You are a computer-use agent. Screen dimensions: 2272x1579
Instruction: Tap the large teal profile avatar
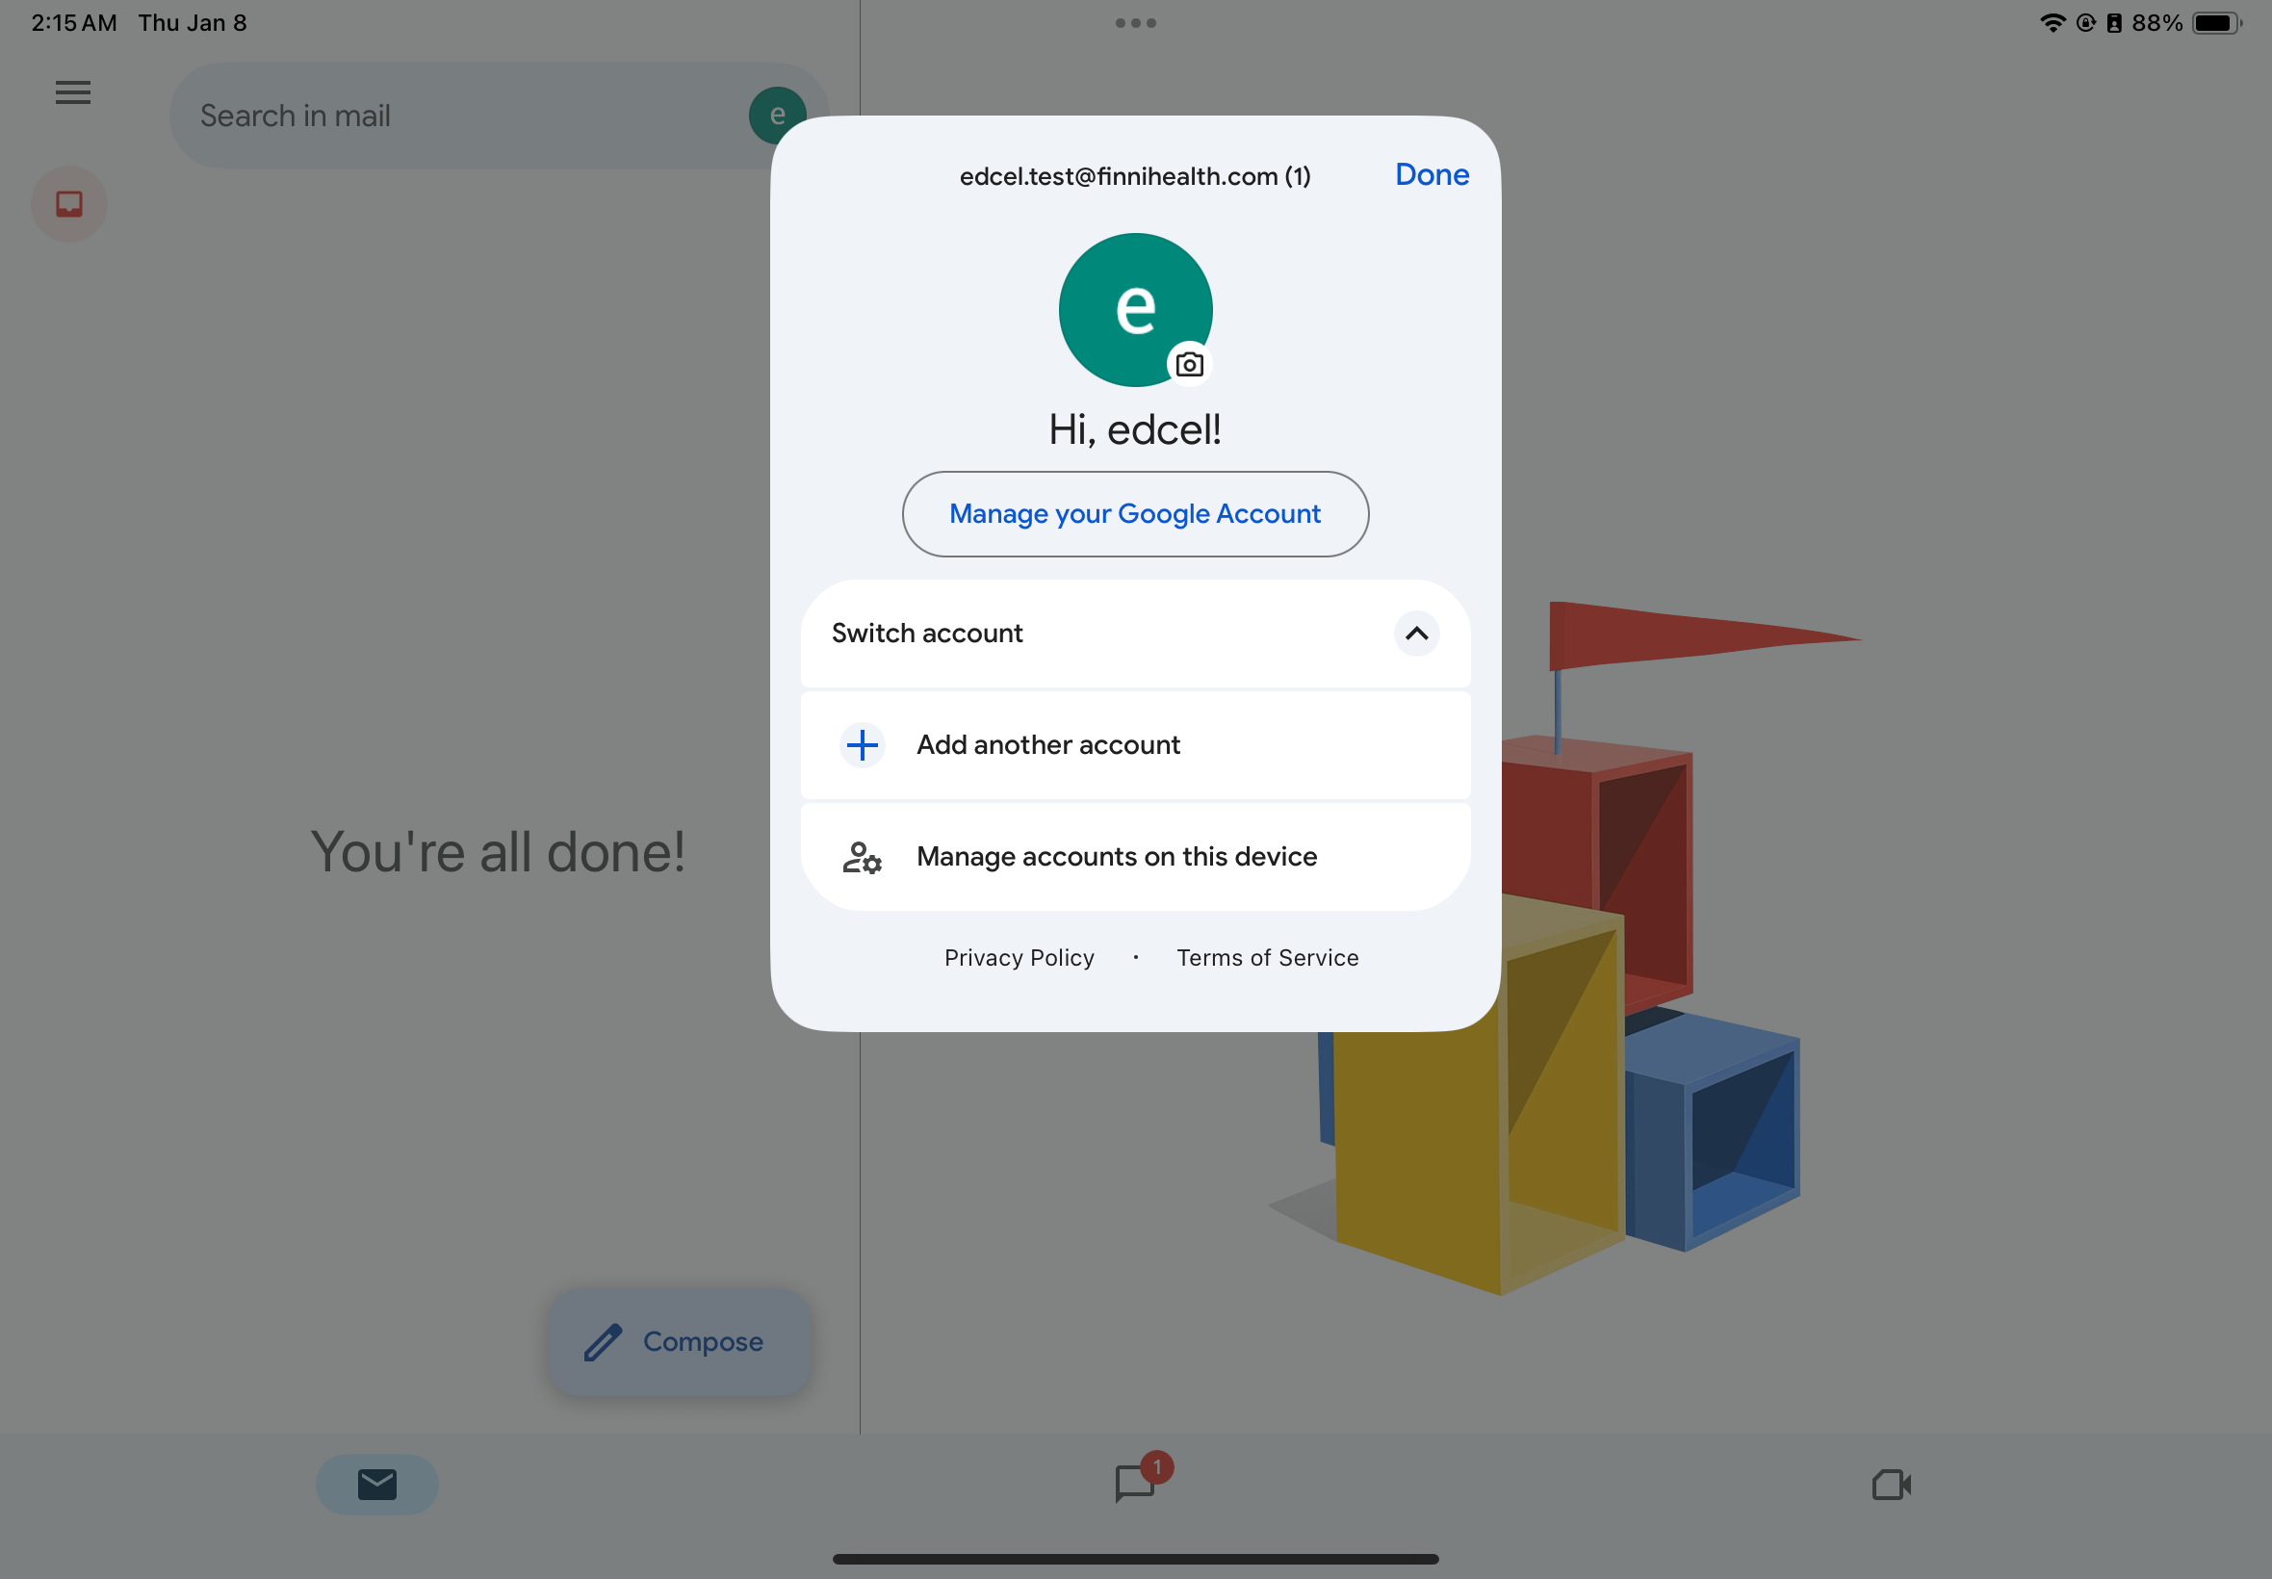[1135, 310]
